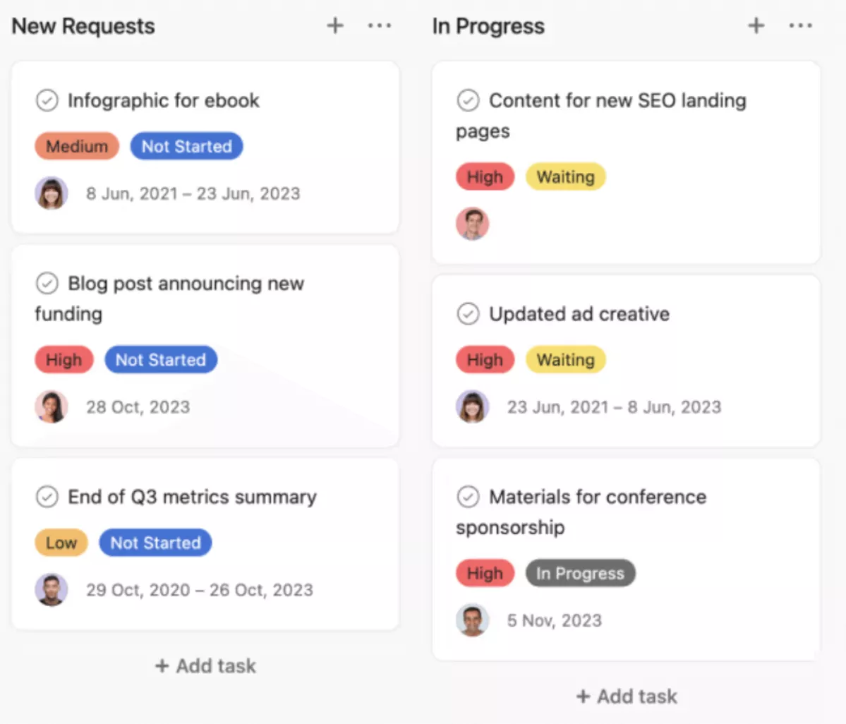The image size is (846, 724).
Task: Select the In Progress column header
Action: 488,25
